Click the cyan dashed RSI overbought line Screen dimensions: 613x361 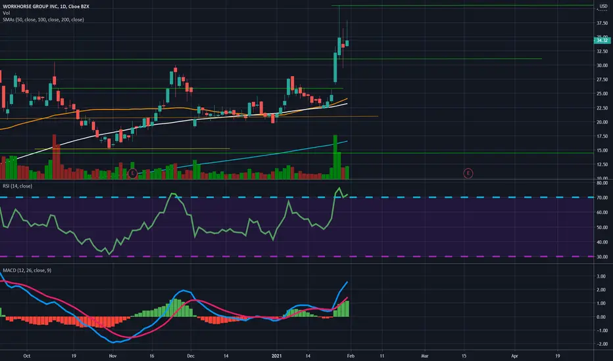tap(297, 198)
